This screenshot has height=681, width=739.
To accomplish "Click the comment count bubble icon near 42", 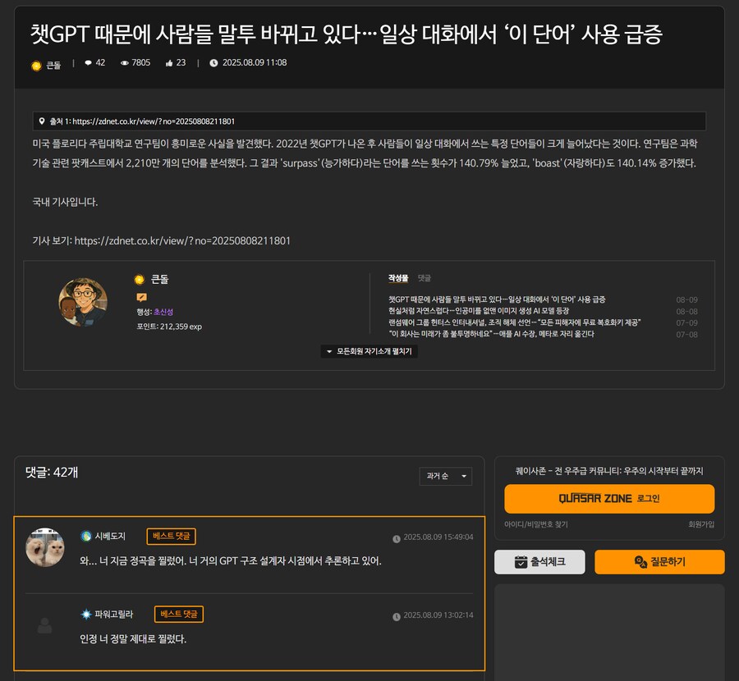I will pyautogui.click(x=88, y=62).
